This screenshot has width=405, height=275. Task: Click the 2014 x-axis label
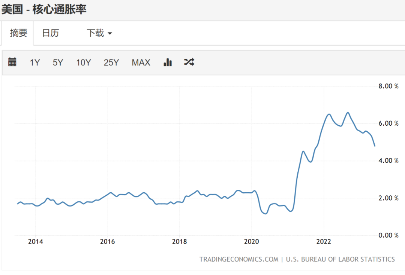click(35, 241)
